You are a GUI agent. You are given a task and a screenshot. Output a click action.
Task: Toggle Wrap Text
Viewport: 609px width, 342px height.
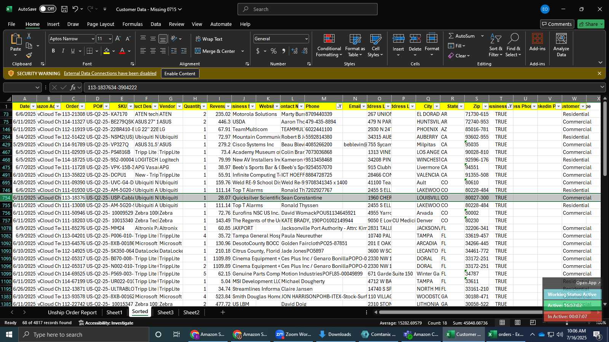coord(209,39)
